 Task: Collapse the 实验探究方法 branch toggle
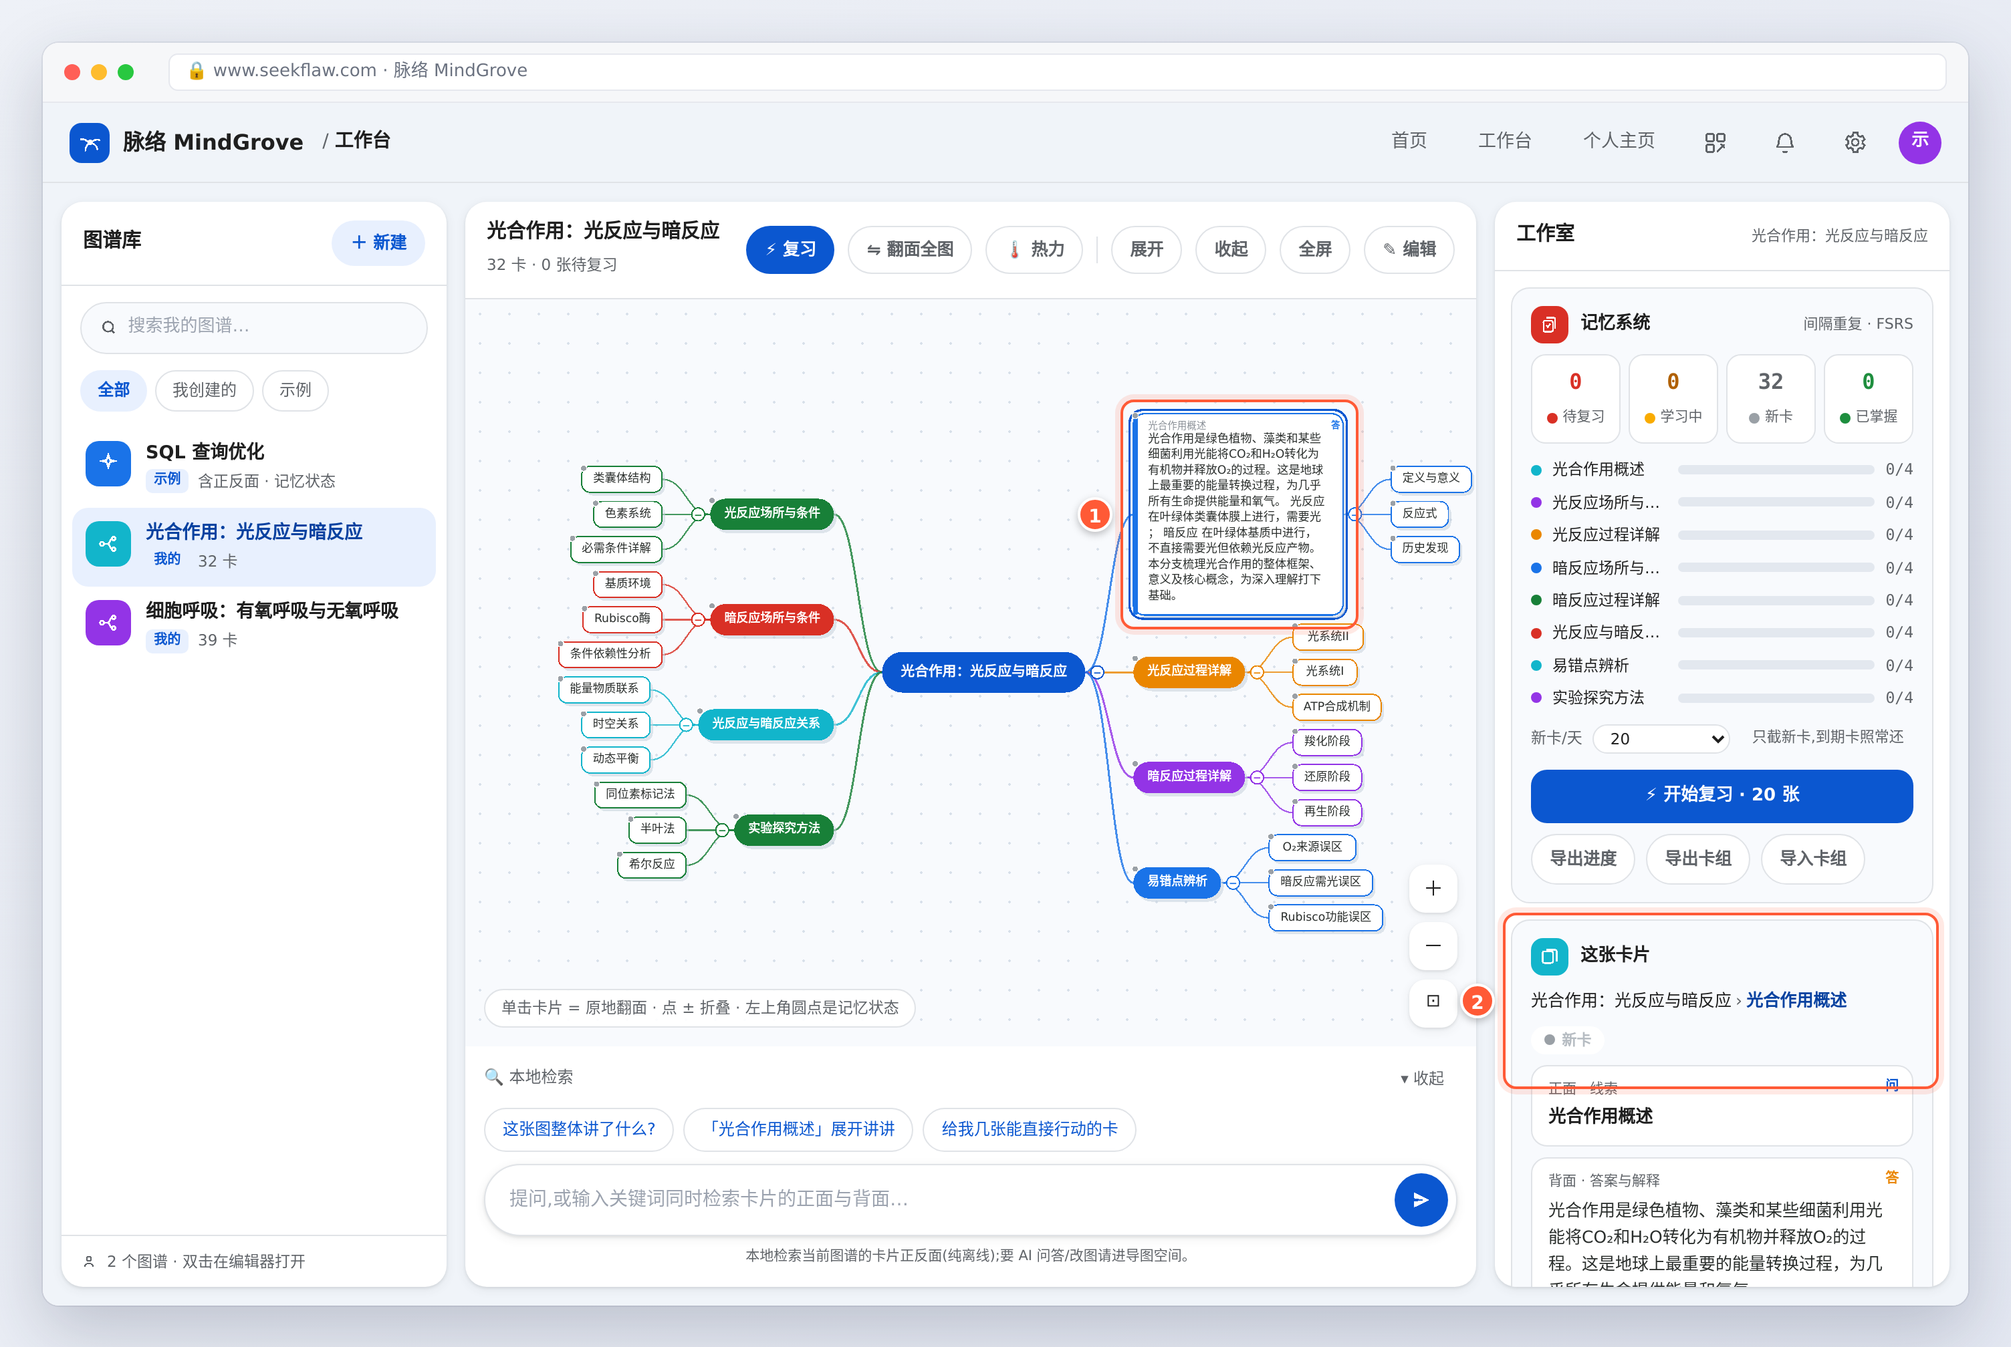pyautogui.click(x=722, y=830)
